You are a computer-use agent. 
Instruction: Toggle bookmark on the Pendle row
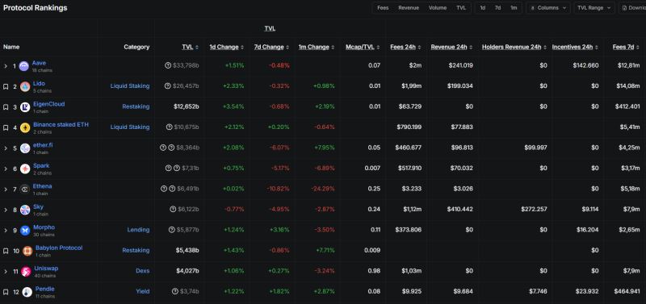point(6,292)
